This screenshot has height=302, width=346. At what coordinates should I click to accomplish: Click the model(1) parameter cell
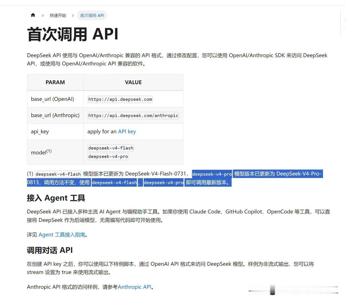pos(55,152)
